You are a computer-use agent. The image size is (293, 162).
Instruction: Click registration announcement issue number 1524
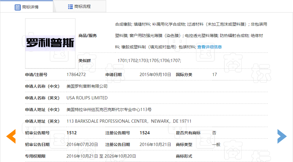tap(144, 133)
